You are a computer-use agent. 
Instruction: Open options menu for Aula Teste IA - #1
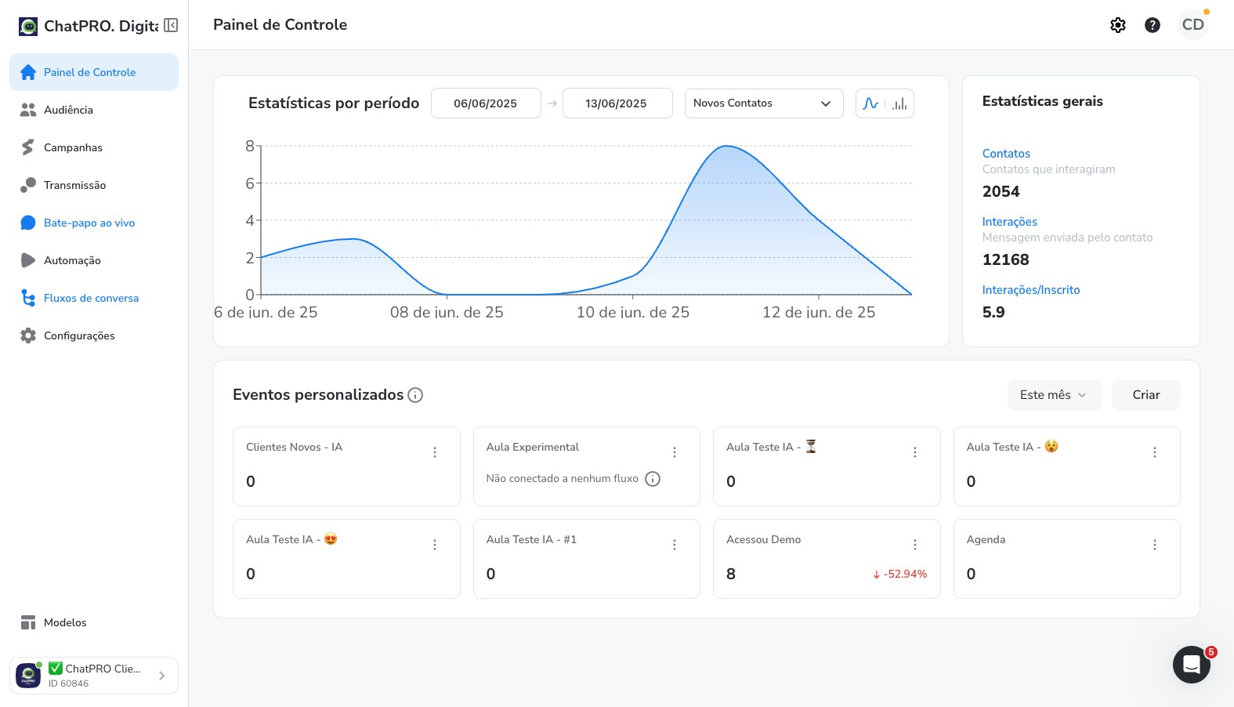pyautogui.click(x=675, y=545)
